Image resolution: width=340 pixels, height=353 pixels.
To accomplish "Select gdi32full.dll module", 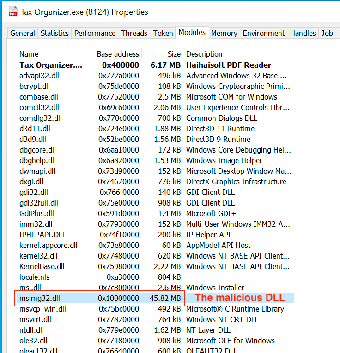I will [155, 203].
